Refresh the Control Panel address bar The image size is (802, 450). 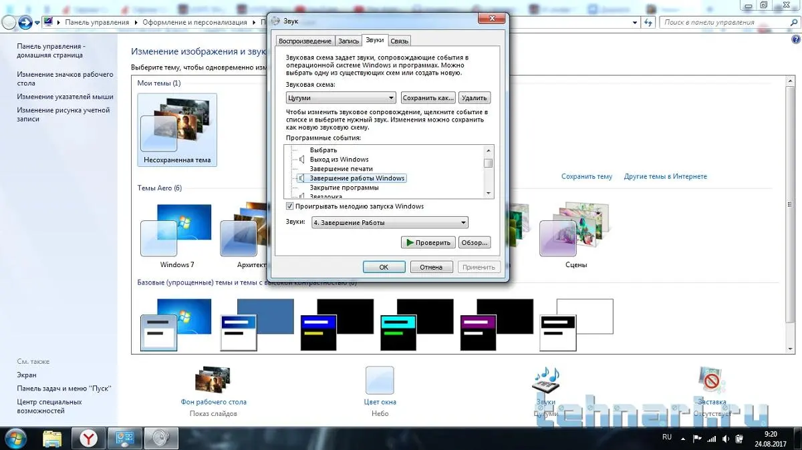(x=648, y=22)
